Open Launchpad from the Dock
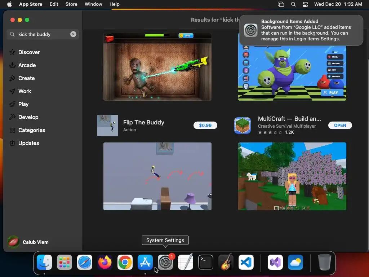The height and width of the screenshot is (277, 369). (x=65, y=262)
